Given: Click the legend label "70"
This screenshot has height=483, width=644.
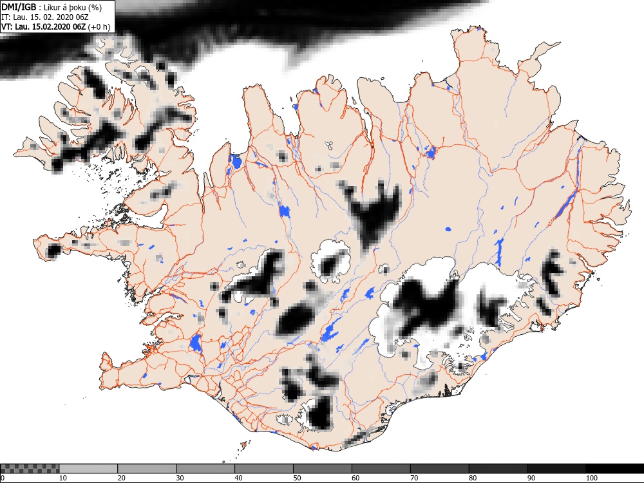Looking at the screenshot, I should pos(414,478).
